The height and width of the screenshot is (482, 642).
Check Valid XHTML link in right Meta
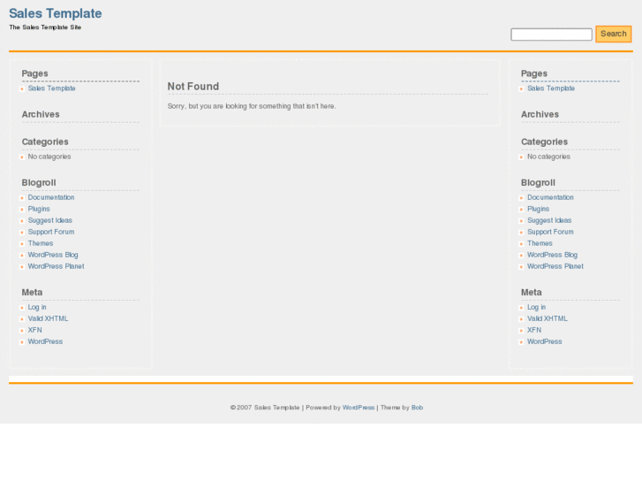(547, 318)
